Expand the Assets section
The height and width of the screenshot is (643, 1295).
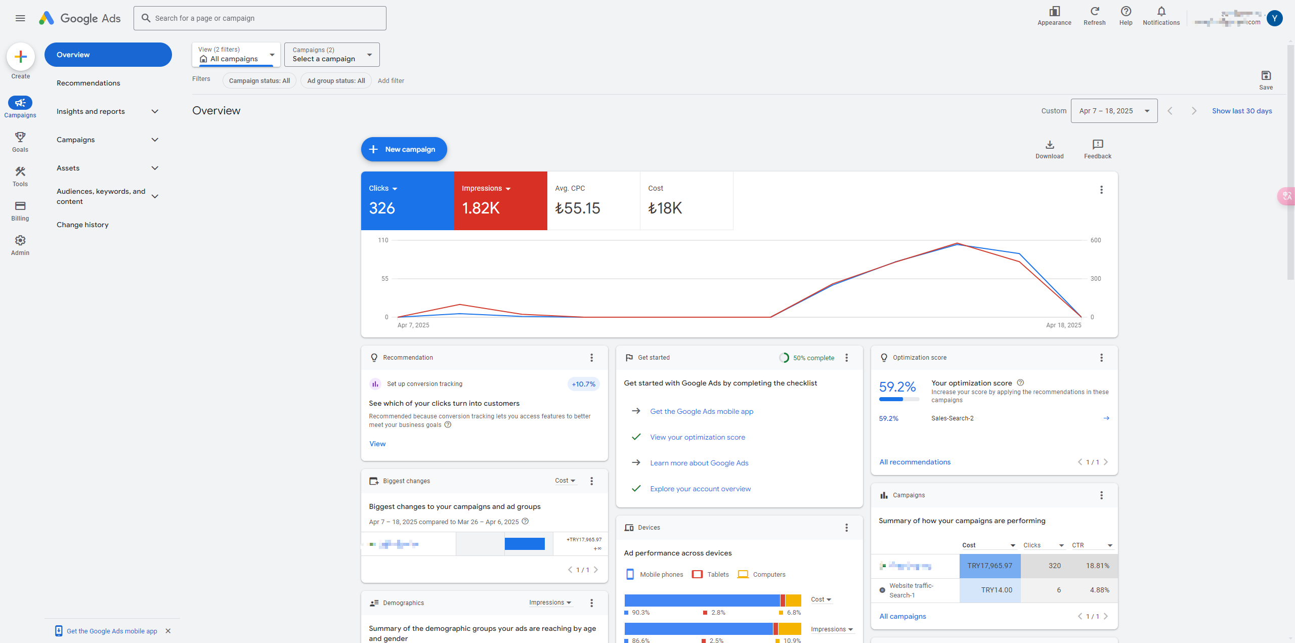[x=155, y=168]
